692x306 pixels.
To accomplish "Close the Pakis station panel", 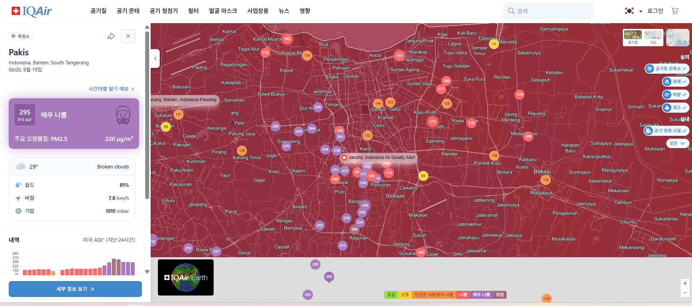I will tap(128, 36).
